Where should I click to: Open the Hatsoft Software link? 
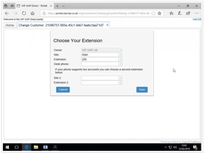tap(191, 142)
